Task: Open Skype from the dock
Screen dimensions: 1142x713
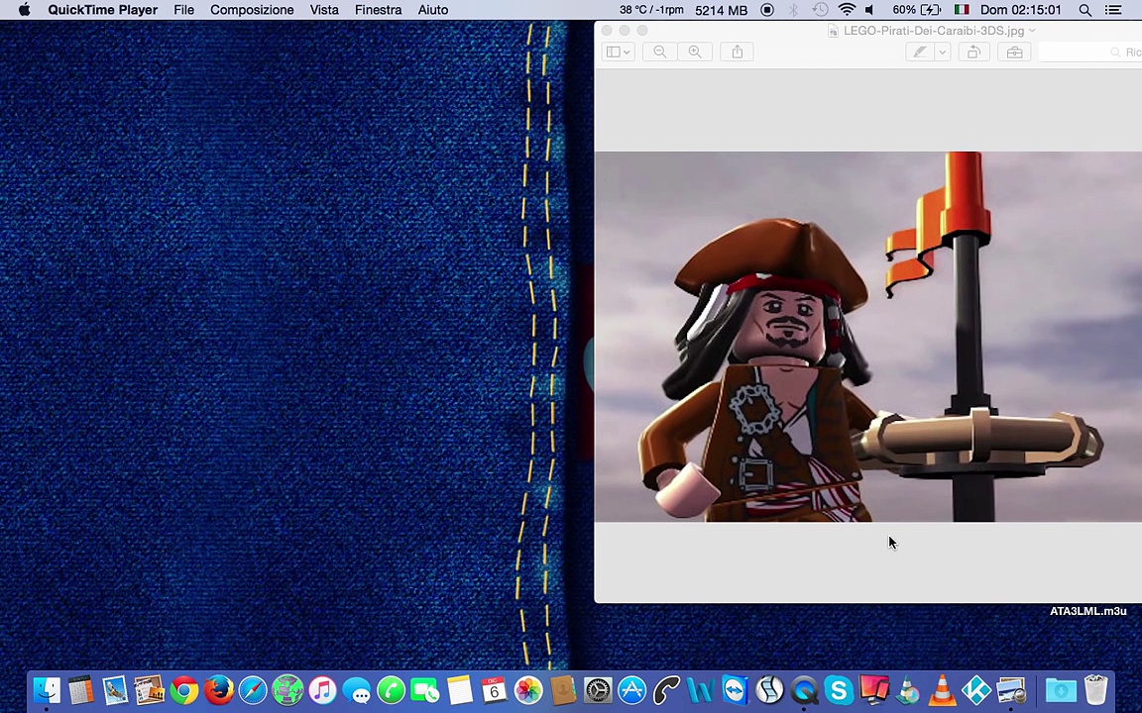Action: click(839, 689)
